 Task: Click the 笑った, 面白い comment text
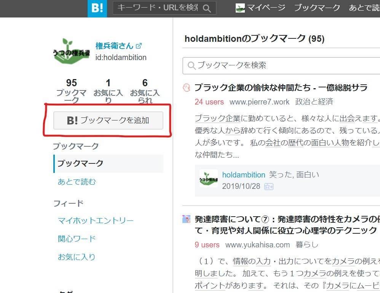(294, 175)
